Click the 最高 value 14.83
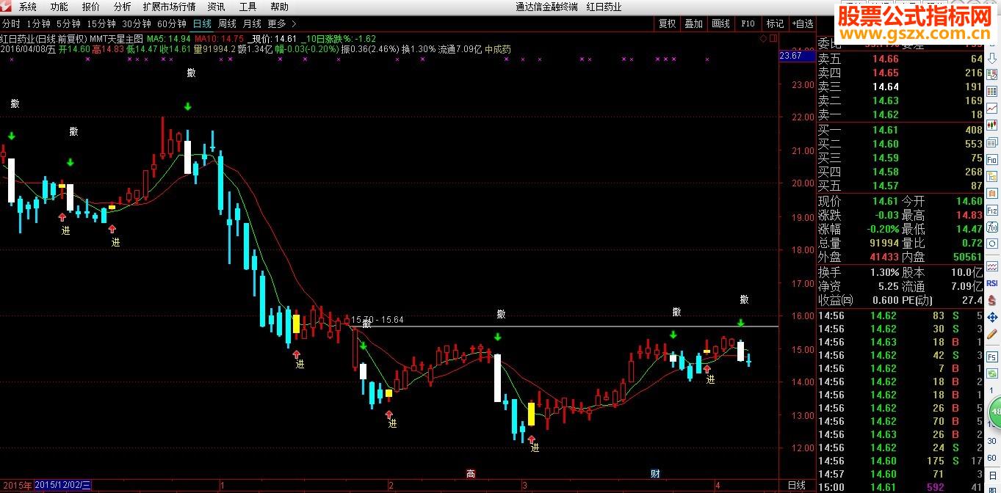The height and width of the screenshot is (493, 1001). [x=968, y=215]
